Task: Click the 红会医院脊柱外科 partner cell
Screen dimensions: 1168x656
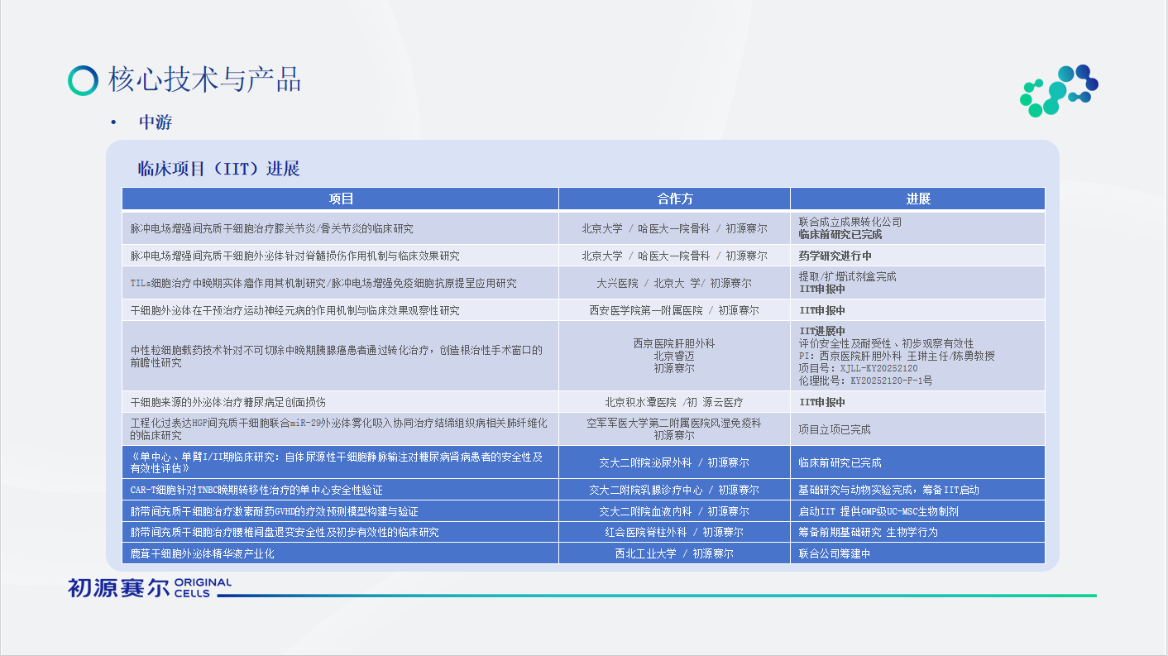Action: pos(674,532)
